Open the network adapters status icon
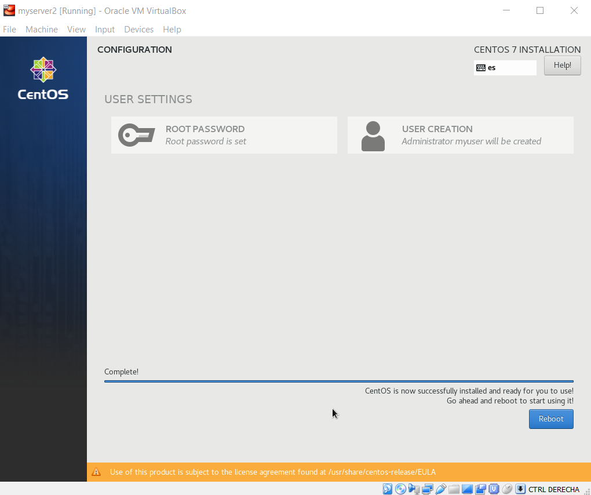 (428, 489)
